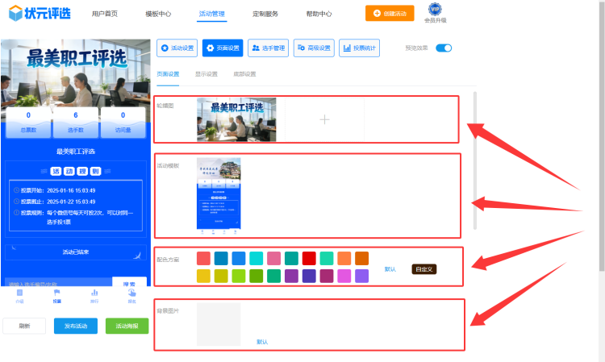Open 模板中心 in the top navigation
This screenshot has width=605, height=362.
point(158,14)
